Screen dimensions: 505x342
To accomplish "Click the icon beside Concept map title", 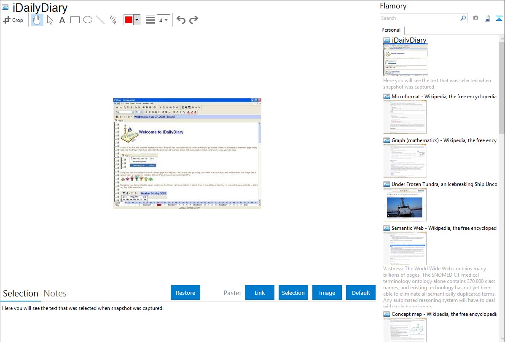I will pyautogui.click(x=387, y=314).
